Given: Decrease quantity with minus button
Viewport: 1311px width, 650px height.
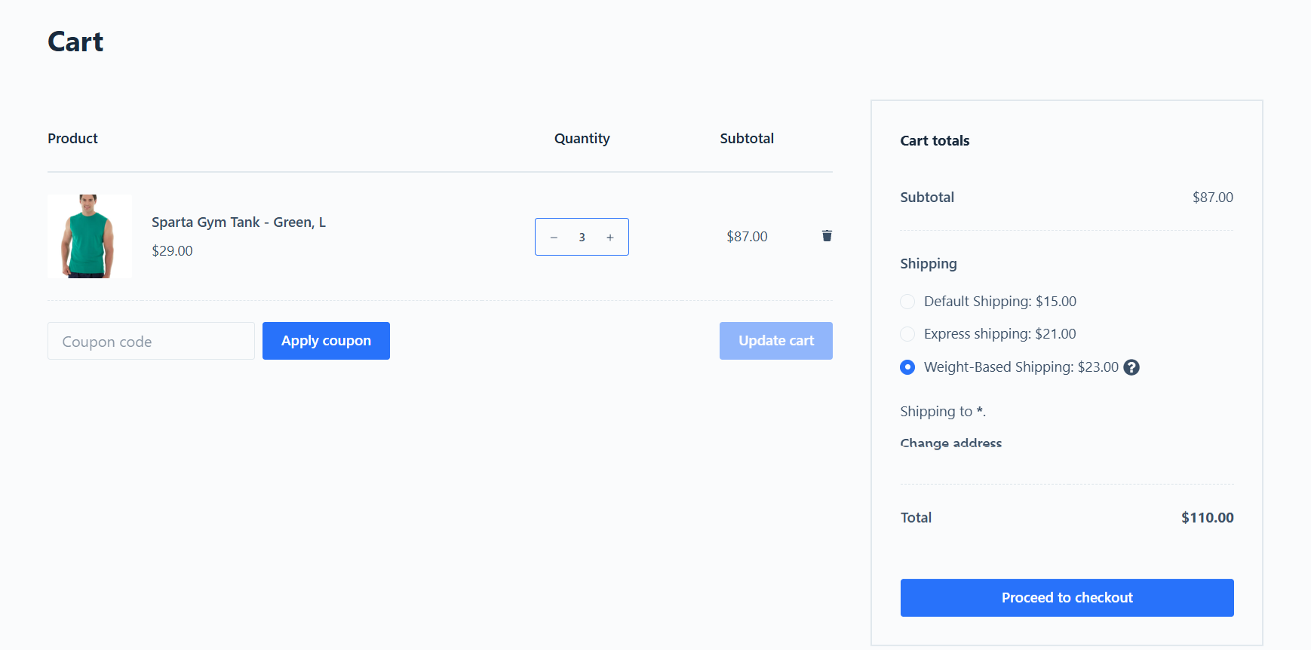Looking at the screenshot, I should click(554, 238).
